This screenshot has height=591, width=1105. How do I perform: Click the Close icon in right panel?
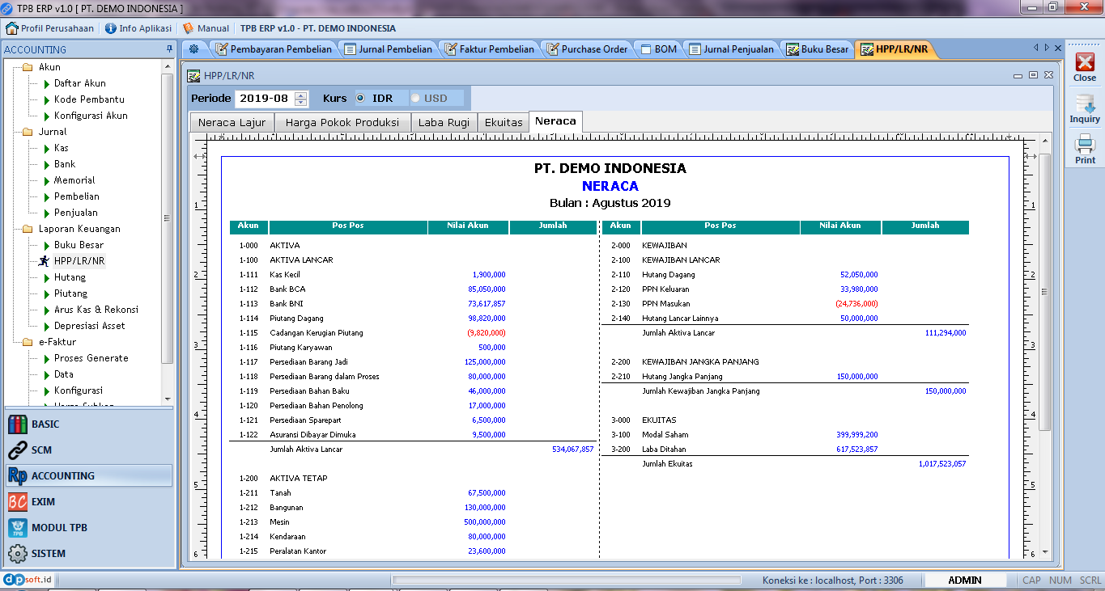[x=1085, y=66]
